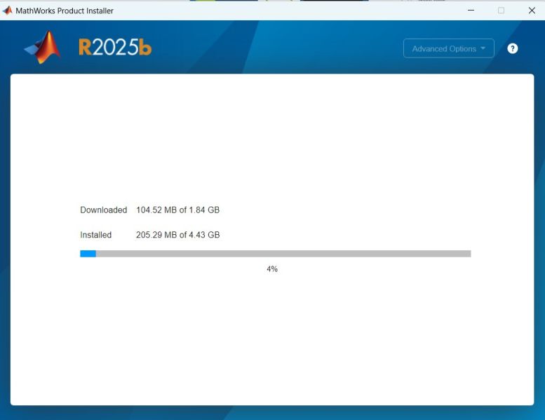
Task: Click empty white panel area below 4%
Action: (272, 337)
